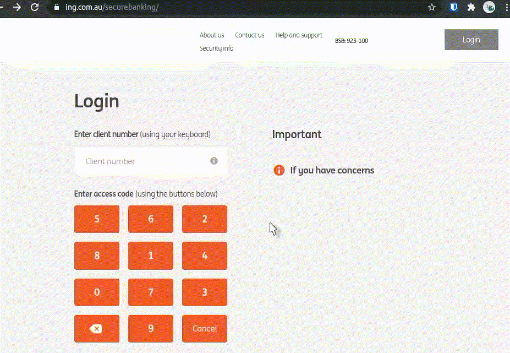Open the Chrome three-dot menu
The width and height of the screenshot is (510, 353).
[506, 7]
